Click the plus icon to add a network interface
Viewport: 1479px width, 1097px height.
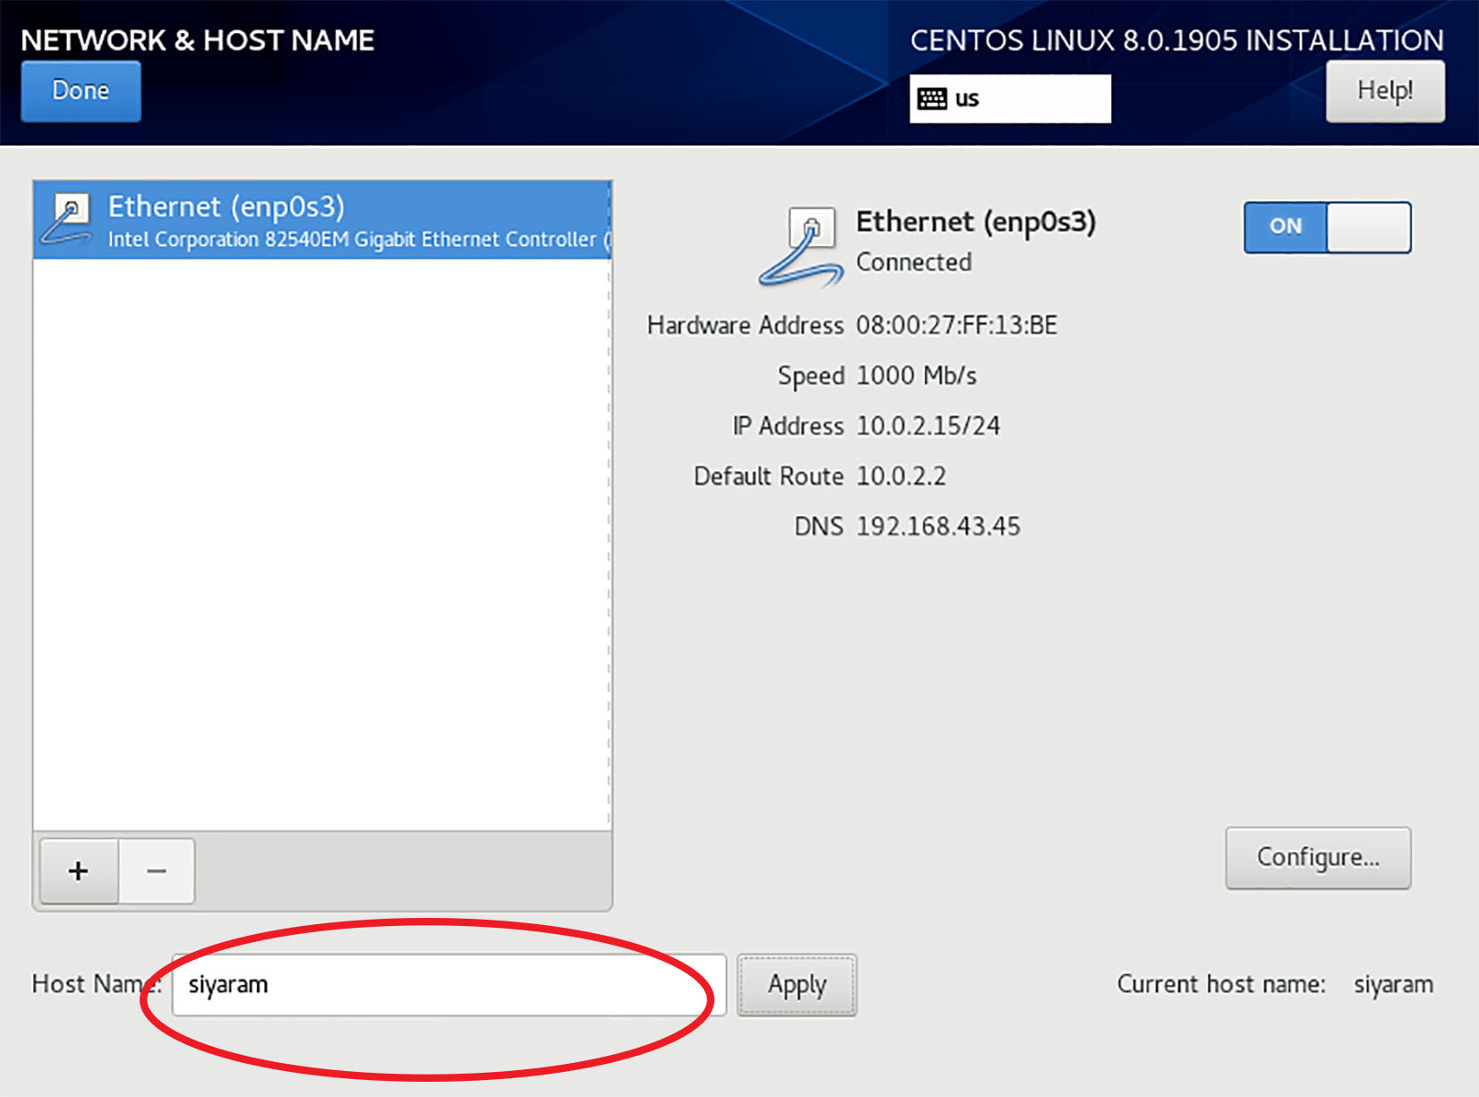pyautogui.click(x=78, y=870)
